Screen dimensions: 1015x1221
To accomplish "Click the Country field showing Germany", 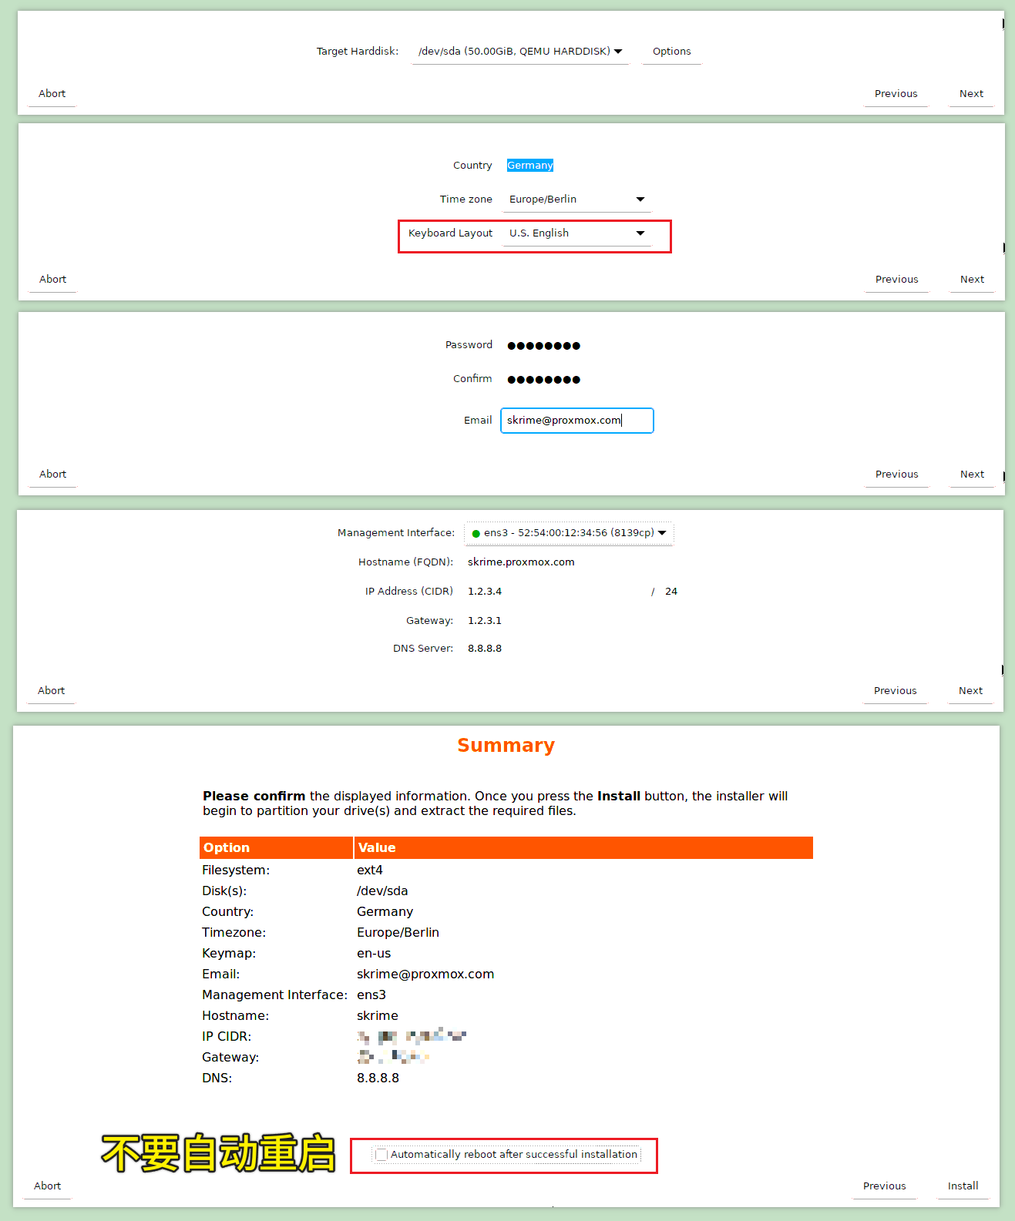I will click(530, 166).
